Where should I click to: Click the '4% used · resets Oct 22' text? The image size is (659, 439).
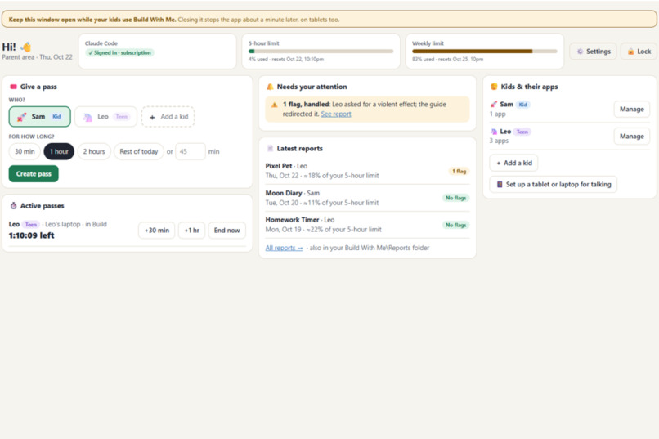point(286,59)
